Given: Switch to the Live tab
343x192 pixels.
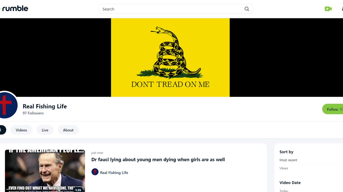Looking at the screenshot, I should point(45,130).
